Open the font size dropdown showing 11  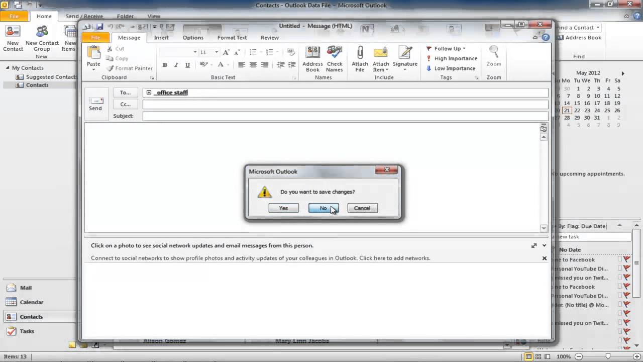pyautogui.click(x=217, y=52)
